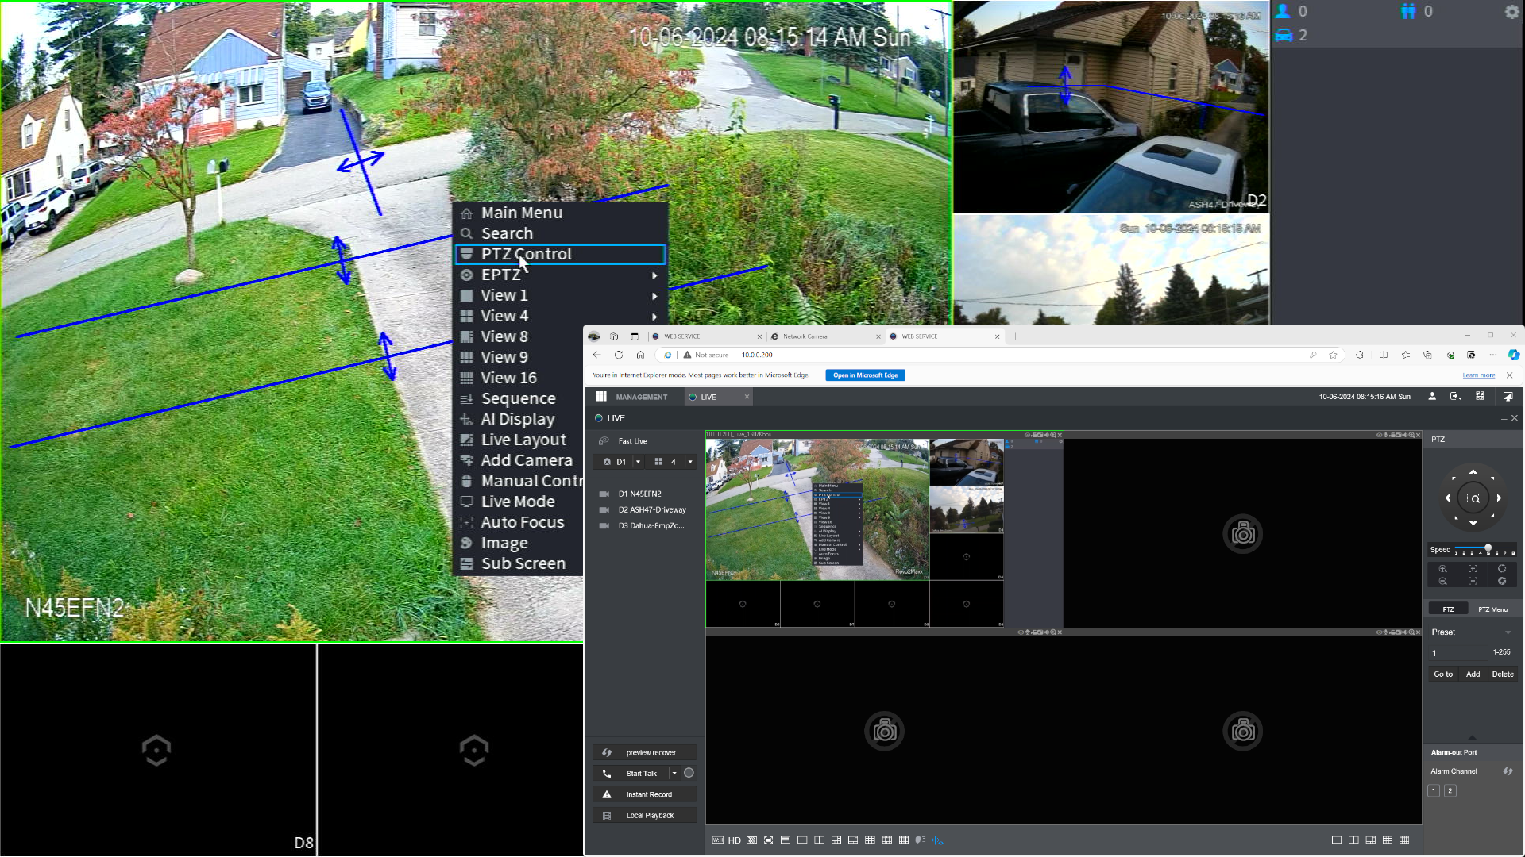Click the PTZ zoom out magnifier icon
Screen dimensions: 1525x857
1443,581
